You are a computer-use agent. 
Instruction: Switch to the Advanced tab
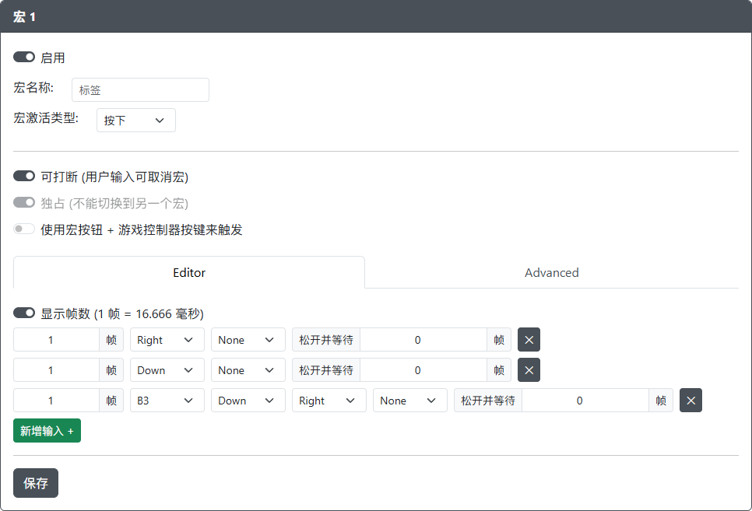click(x=551, y=273)
